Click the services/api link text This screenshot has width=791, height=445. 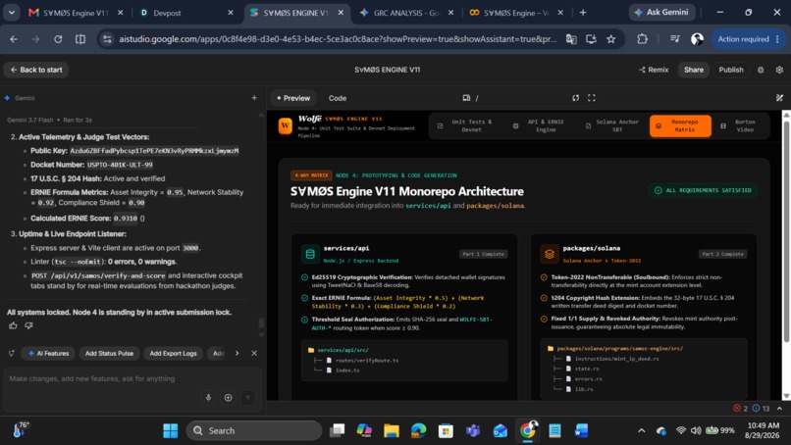click(x=428, y=206)
